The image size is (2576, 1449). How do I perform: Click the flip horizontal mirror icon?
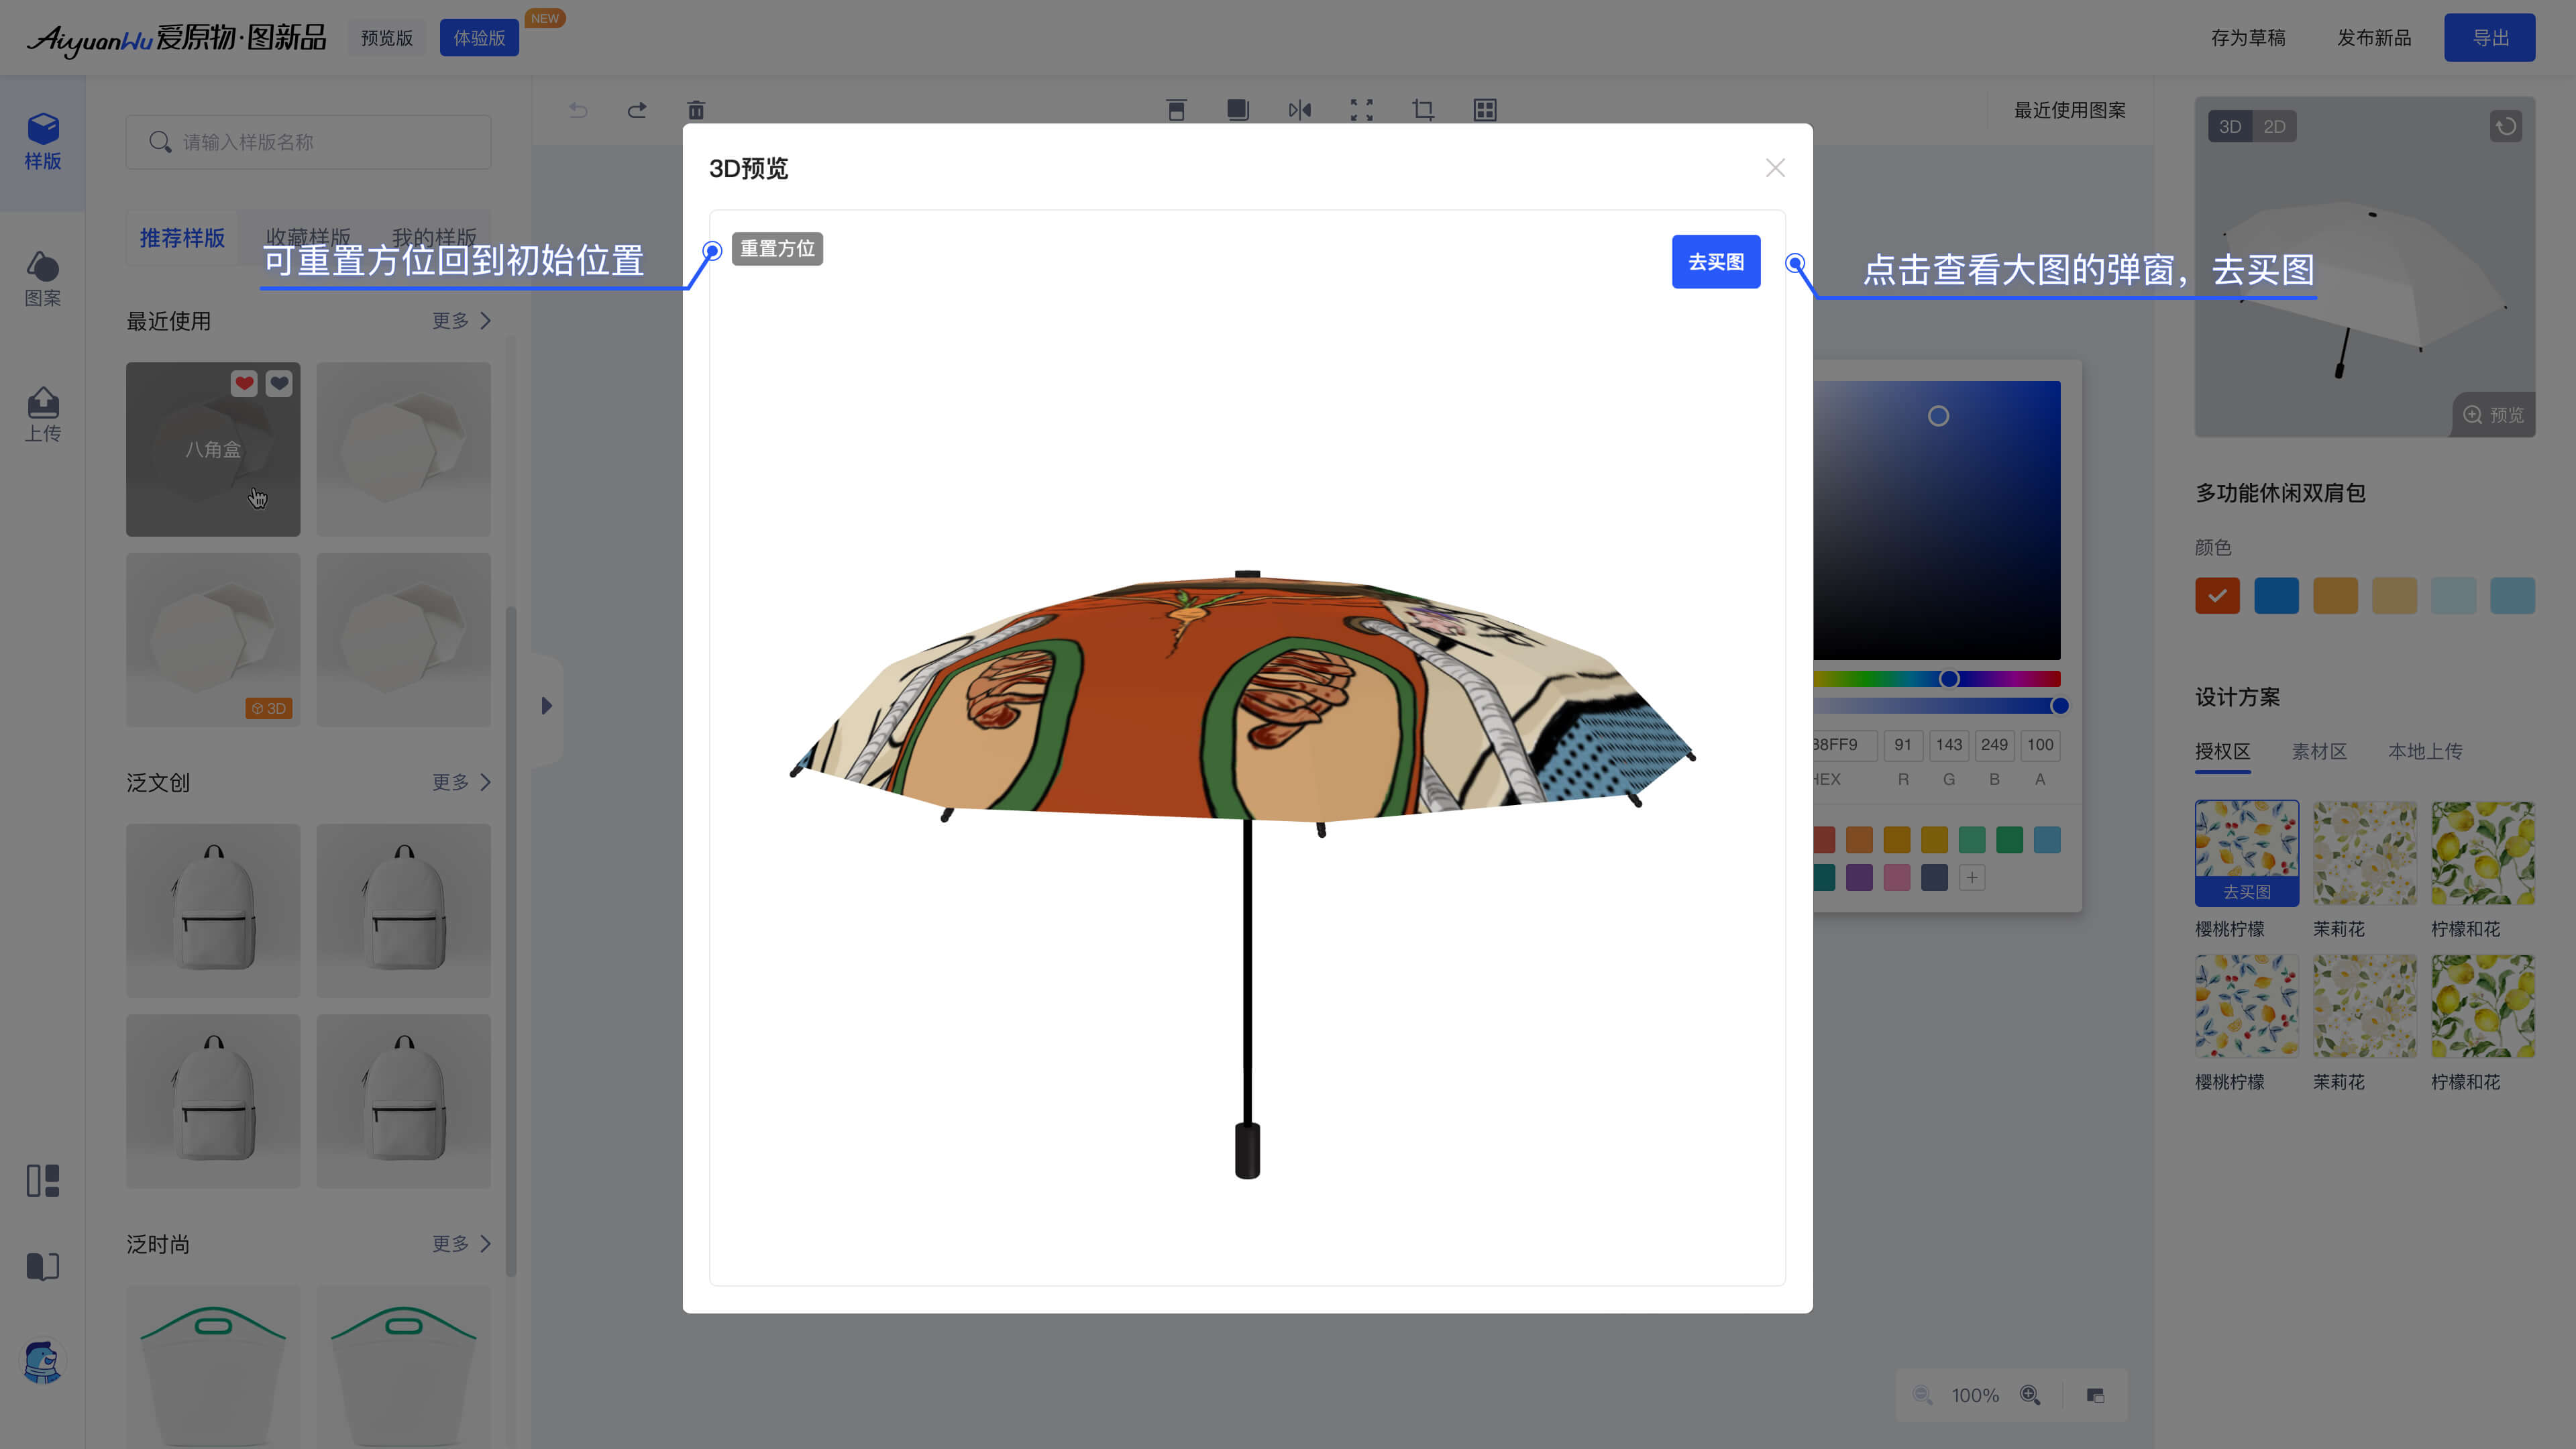pos(1299,110)
